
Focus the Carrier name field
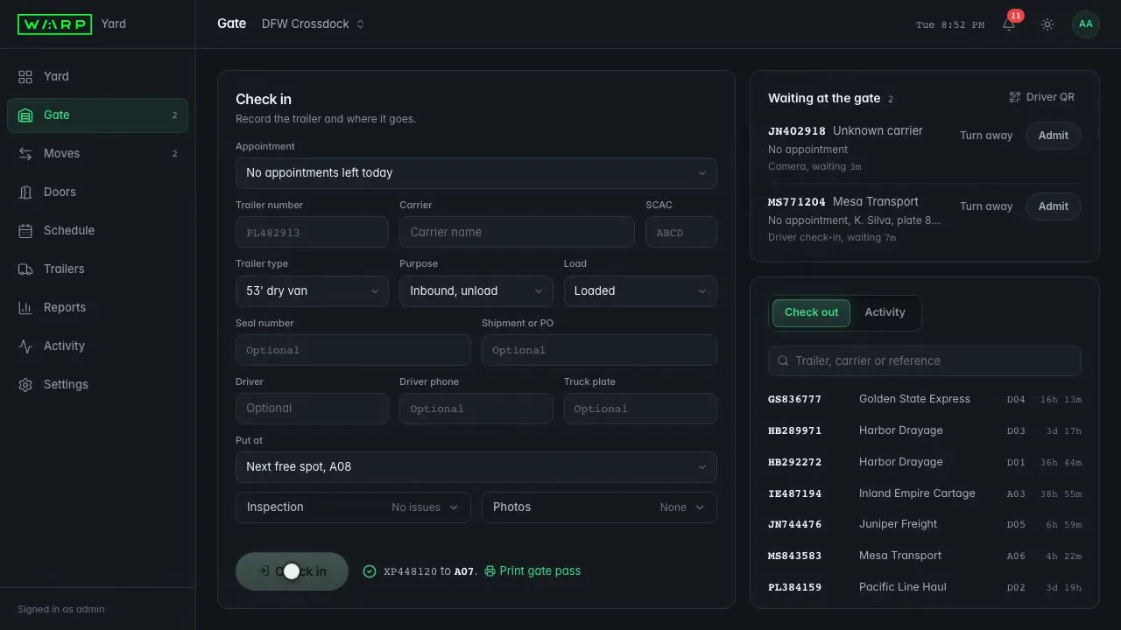click(x=517, y=233)
